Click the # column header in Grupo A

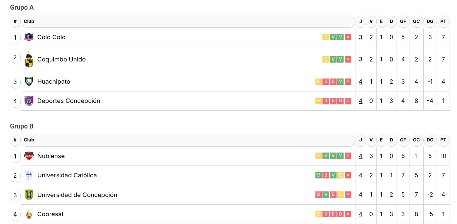[15, 21]
